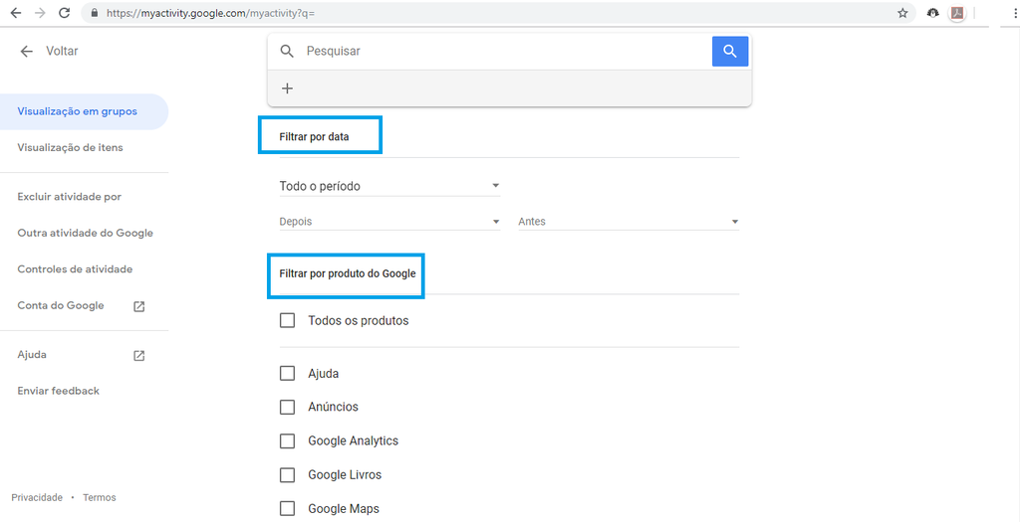1020x522 pixels.
Task: Click the browser back arrow
Action: pos(16,13)
